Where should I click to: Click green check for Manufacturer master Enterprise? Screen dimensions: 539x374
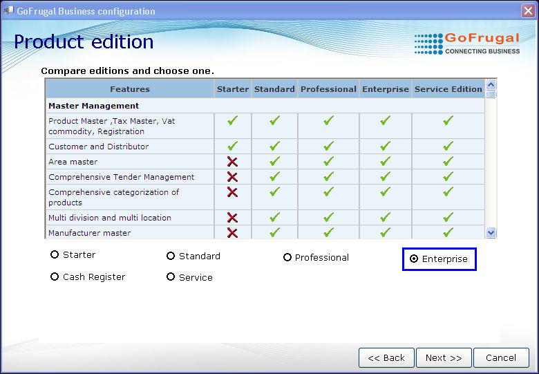(x=386, y=232)
